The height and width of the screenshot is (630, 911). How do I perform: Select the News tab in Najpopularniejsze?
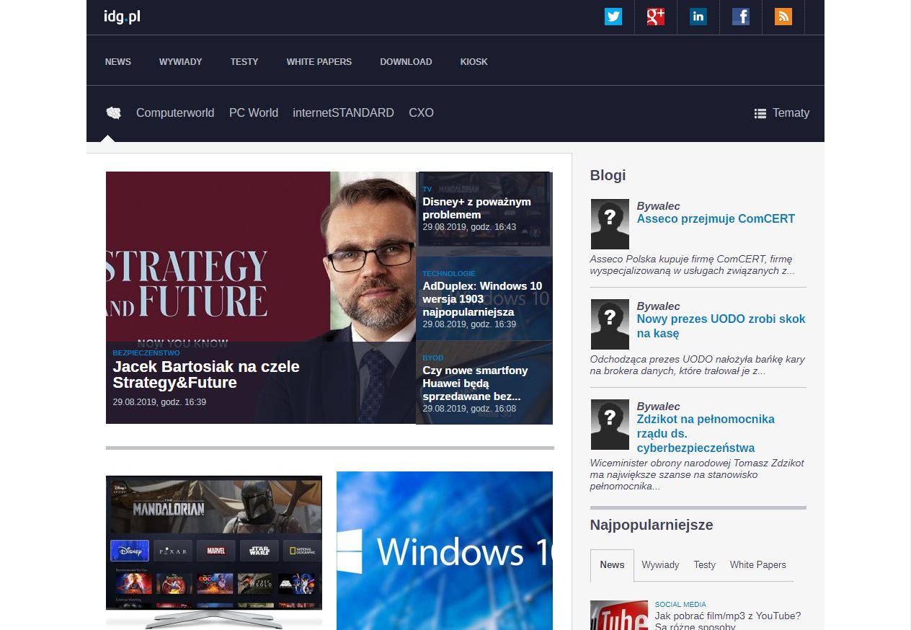point(612,565)
